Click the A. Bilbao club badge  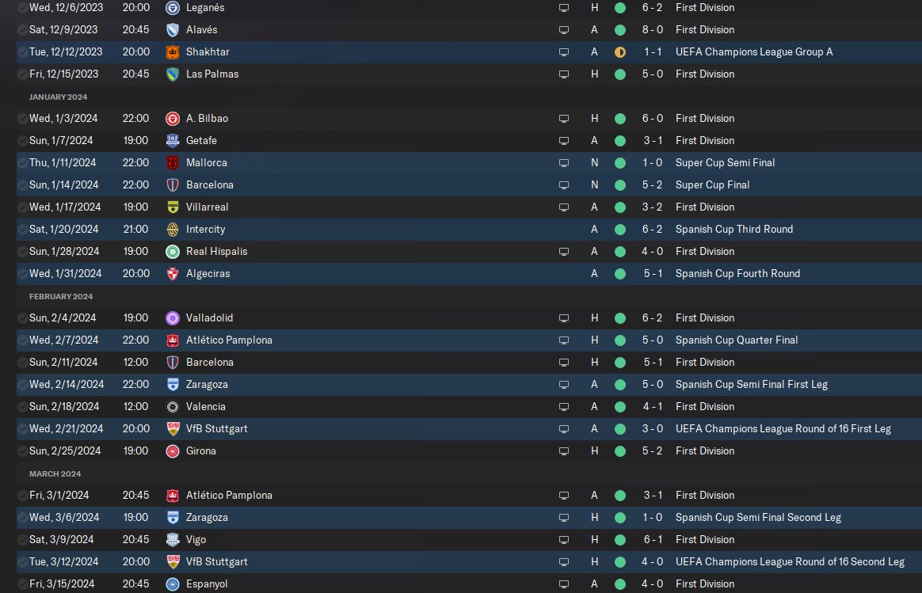173,118
